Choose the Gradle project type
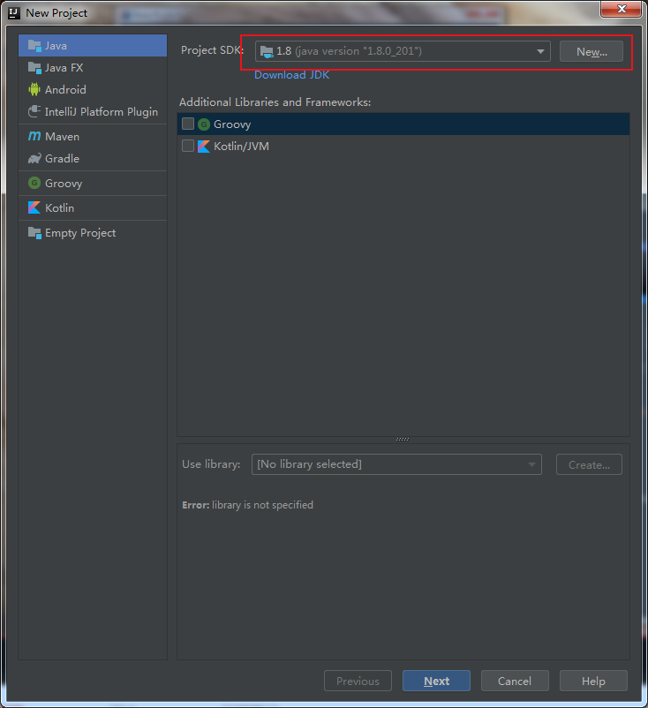 pos(93,159)
